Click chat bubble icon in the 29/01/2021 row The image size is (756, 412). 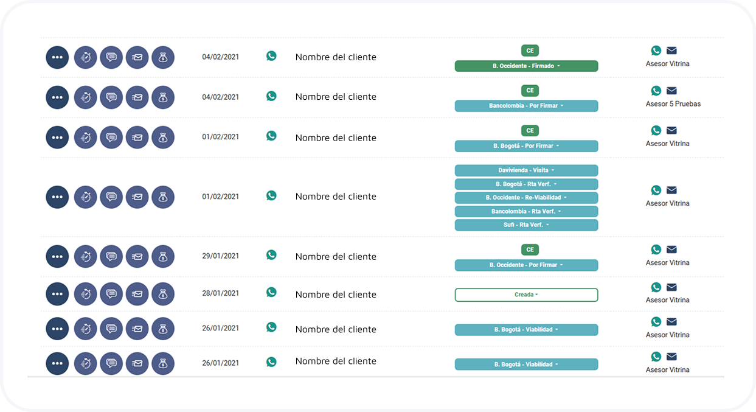(x=111, y=257)
